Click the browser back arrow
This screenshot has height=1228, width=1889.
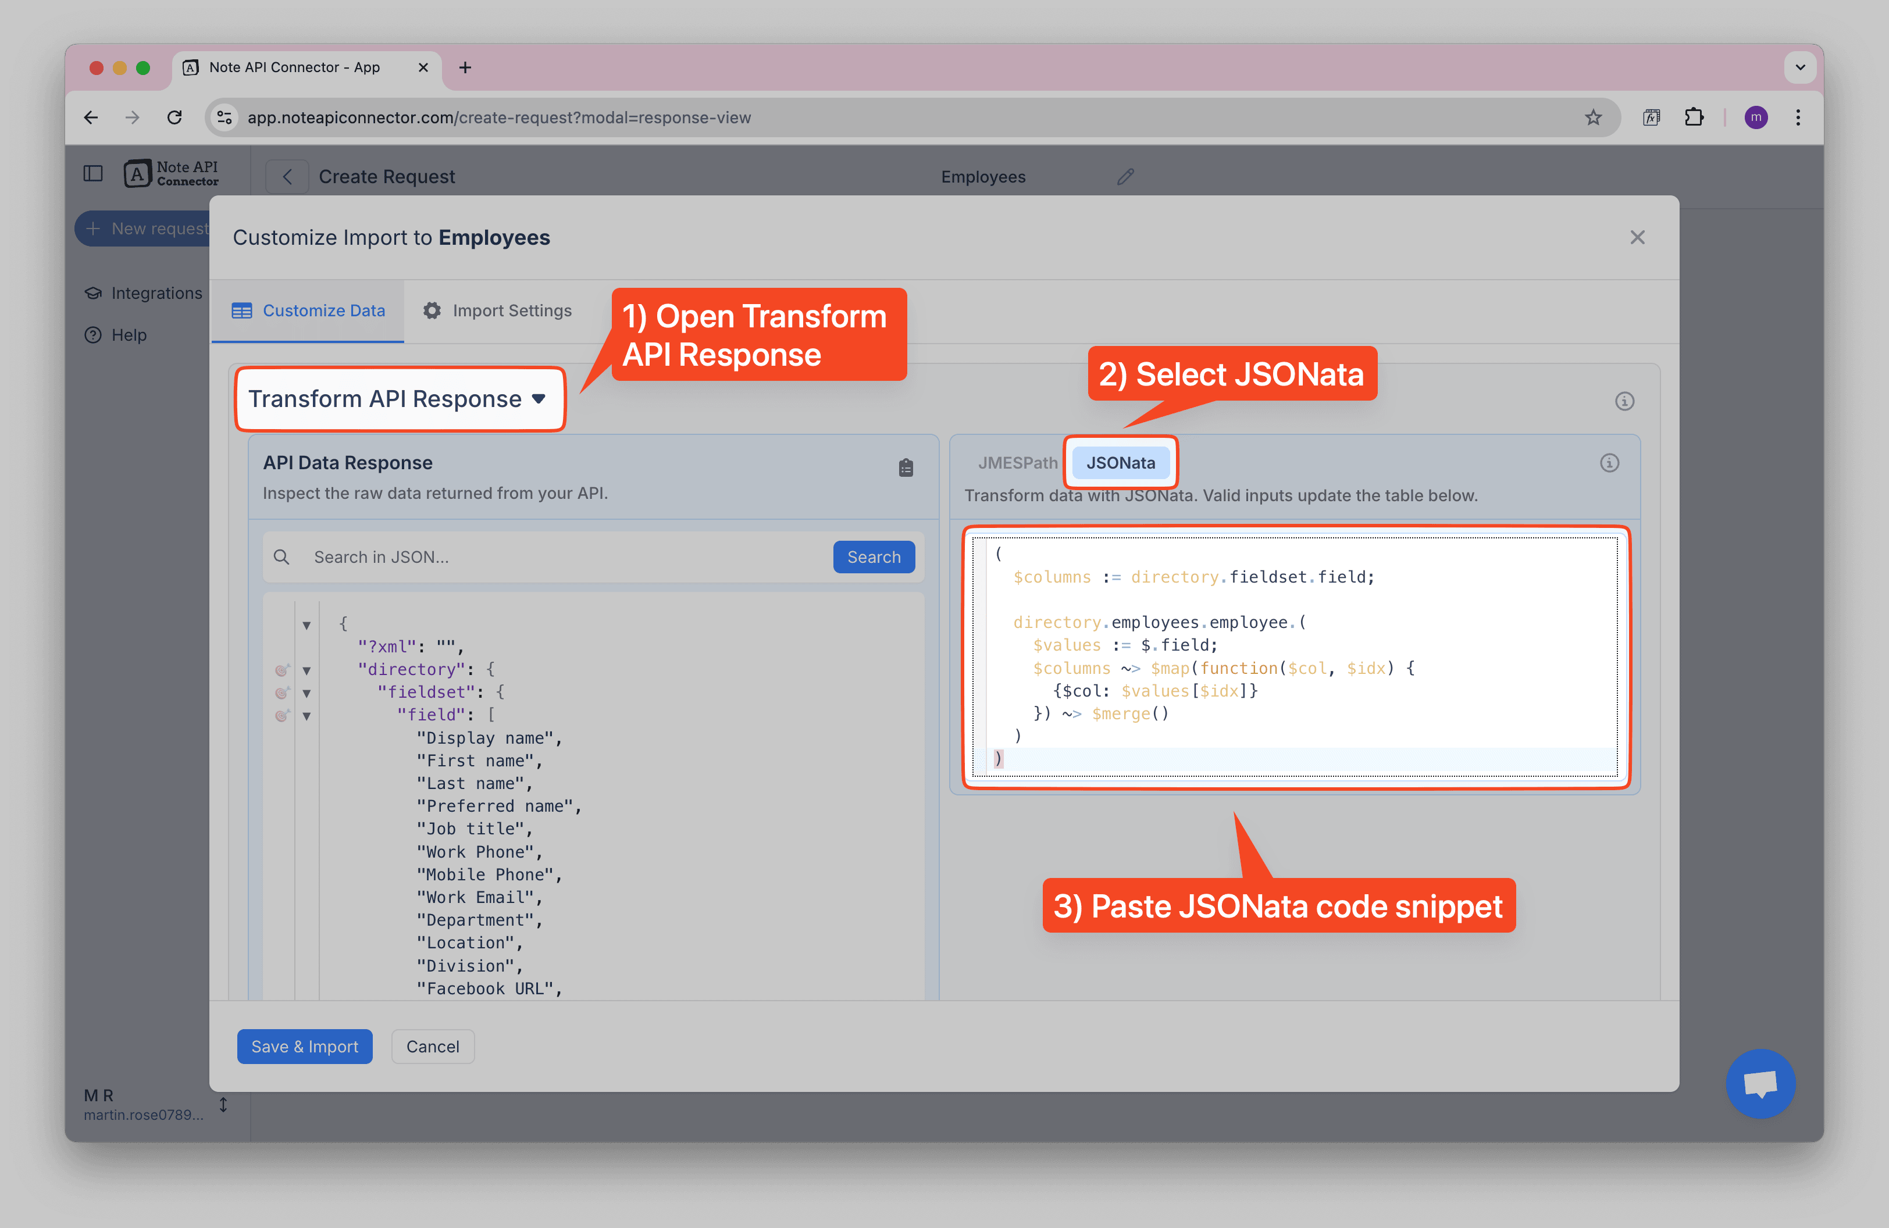click(x=91, y=117)
